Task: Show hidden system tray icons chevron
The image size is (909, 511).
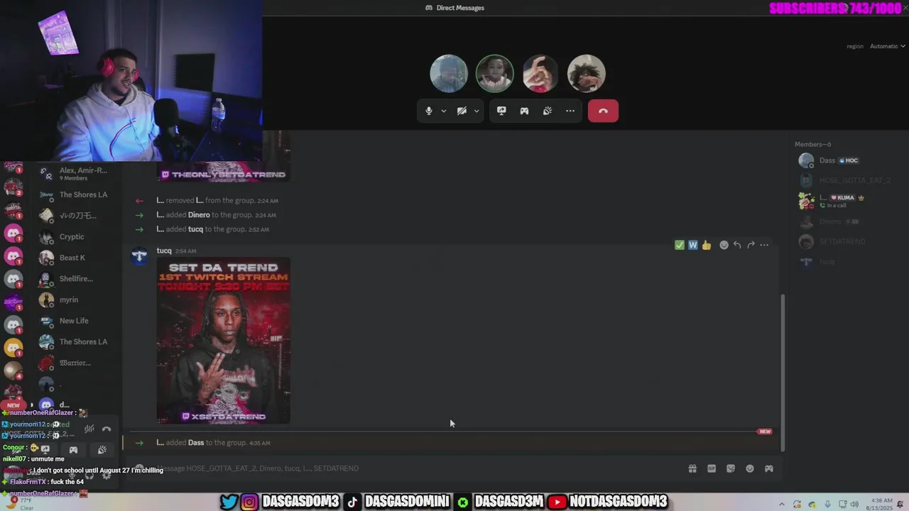Action: pos(781,505)
